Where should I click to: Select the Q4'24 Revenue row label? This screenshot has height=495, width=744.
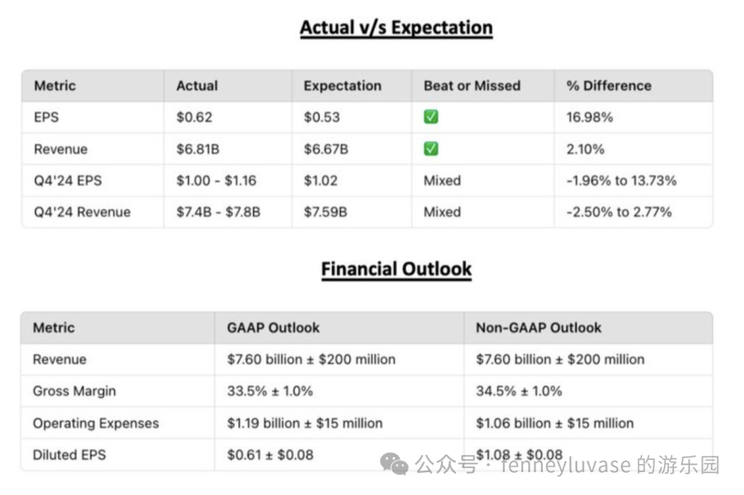pos(82,212)
